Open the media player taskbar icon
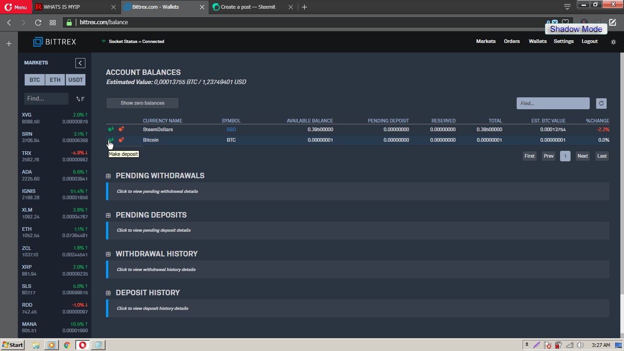 tap(52, 345)
